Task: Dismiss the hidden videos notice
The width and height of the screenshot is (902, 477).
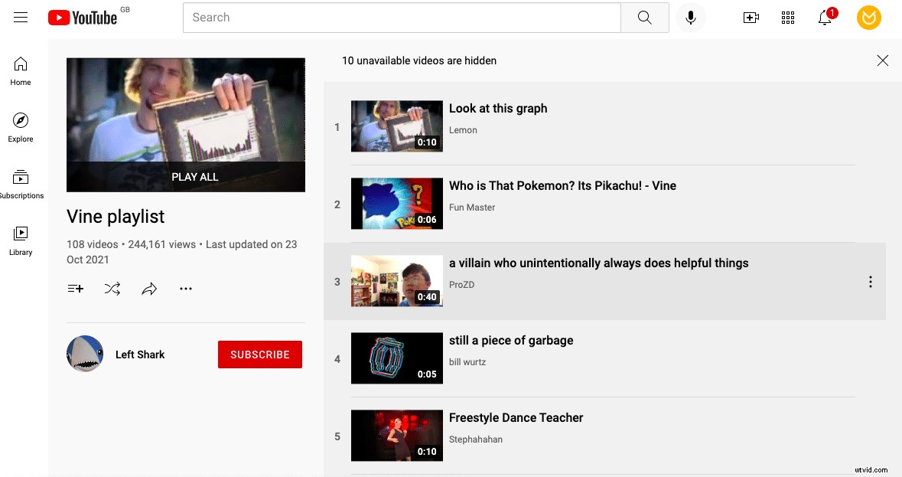Action: [882, 60]
